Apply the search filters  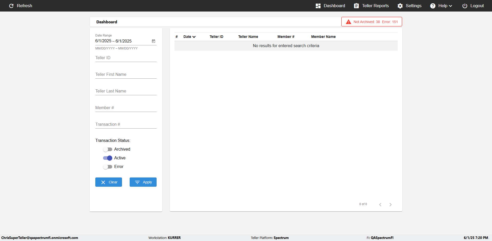tap(143, 182)
